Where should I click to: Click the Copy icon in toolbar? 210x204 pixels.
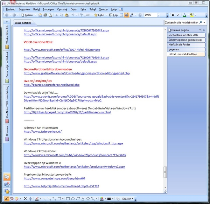click(62, 15)
